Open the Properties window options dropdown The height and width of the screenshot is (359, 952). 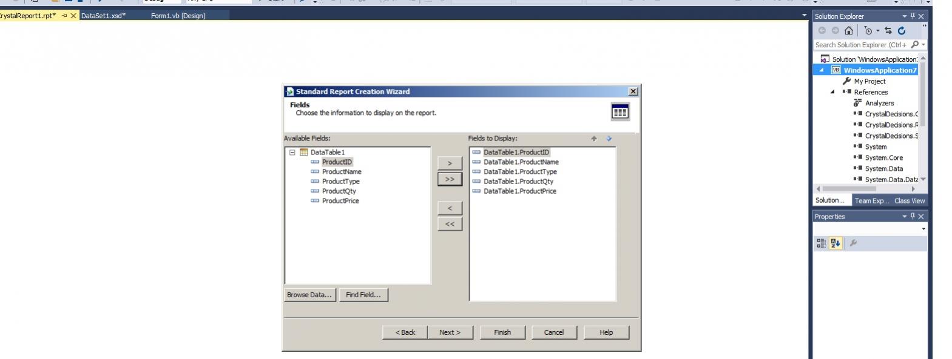pos(904,216)
